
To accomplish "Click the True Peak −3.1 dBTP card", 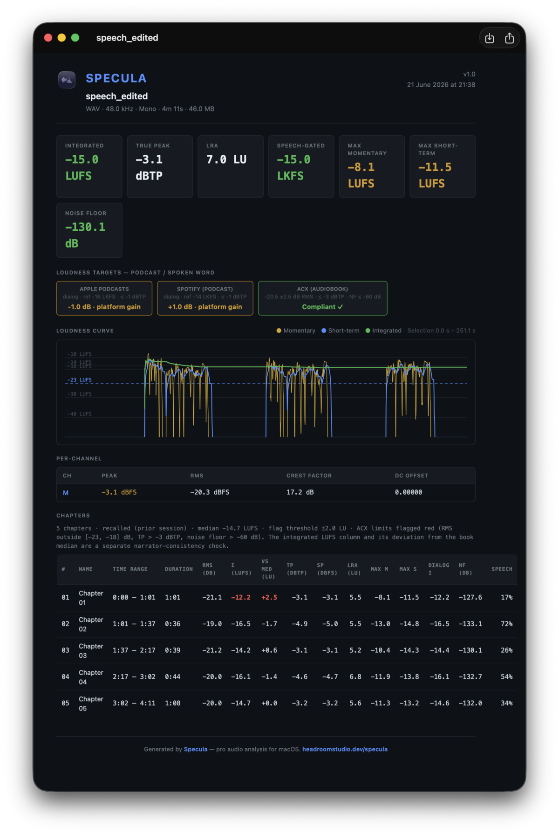I will click(160, 166).
